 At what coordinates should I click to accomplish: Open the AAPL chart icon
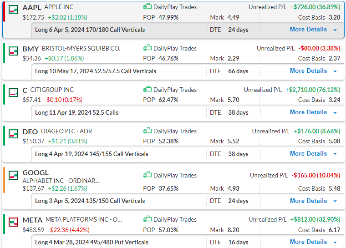pos(13,10)
